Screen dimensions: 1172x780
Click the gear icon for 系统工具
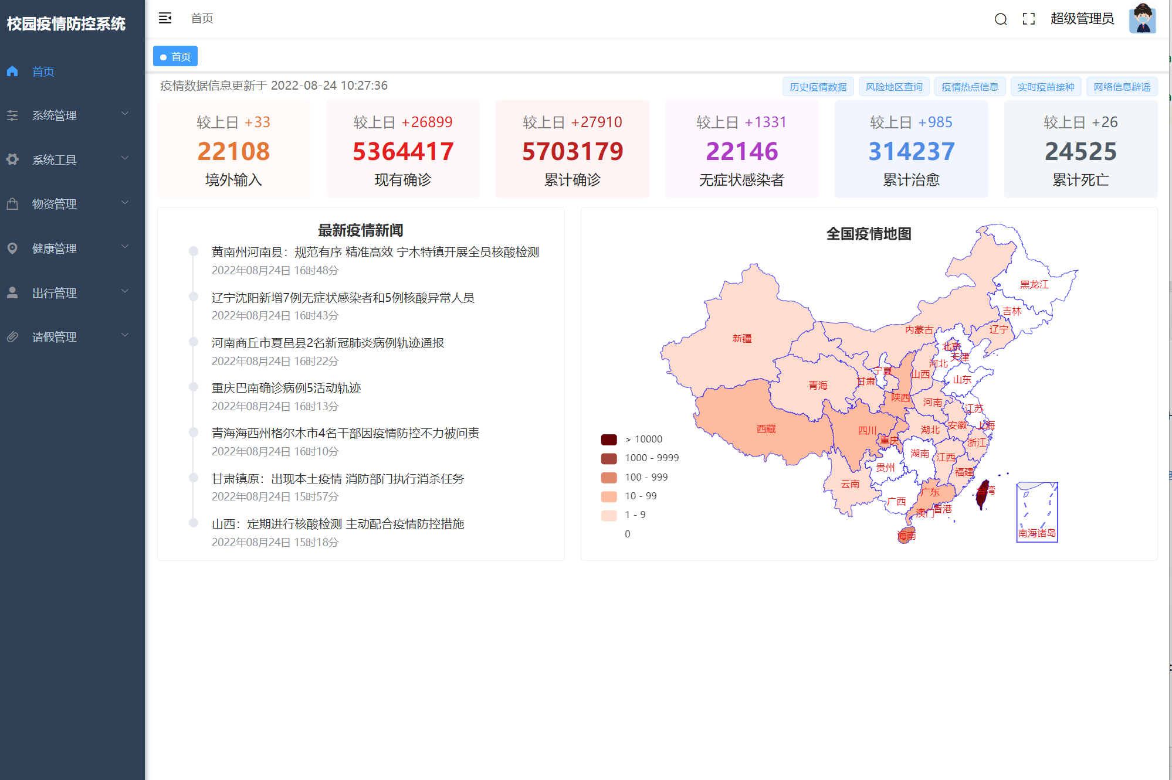(x=12, y=159)
